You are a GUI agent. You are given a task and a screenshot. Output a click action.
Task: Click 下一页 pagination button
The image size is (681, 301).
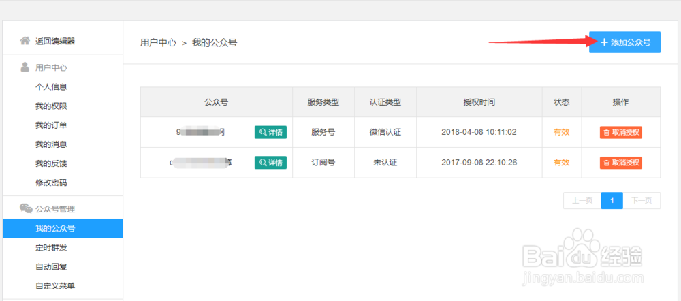point(642,200)
